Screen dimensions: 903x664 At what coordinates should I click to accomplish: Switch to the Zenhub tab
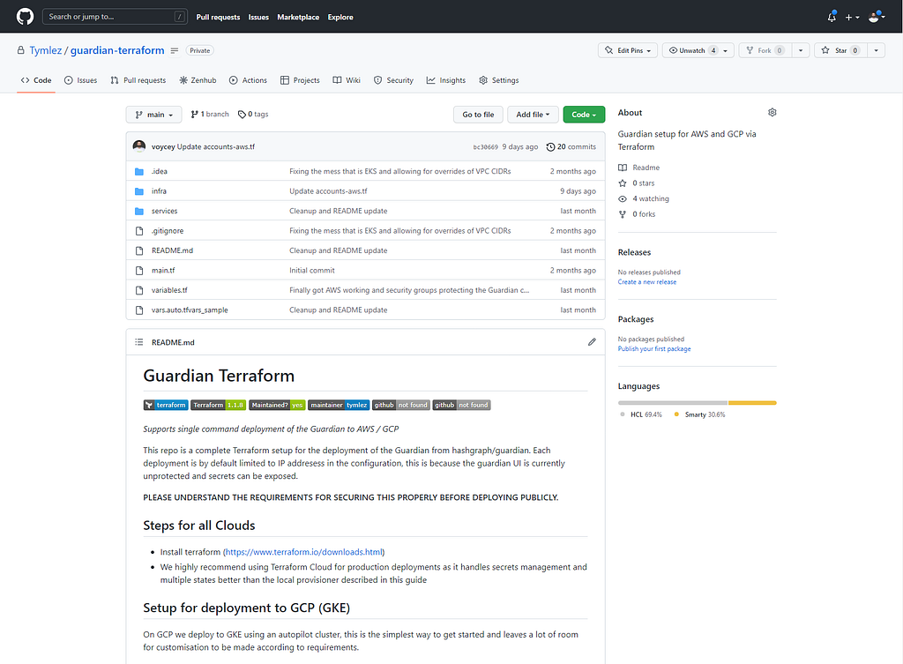pyautogui.click(x=198, y=80)
